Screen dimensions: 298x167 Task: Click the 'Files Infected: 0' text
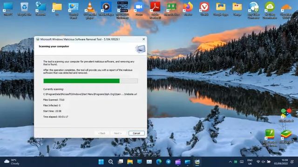pyautogui.click(x=52, y=105)
